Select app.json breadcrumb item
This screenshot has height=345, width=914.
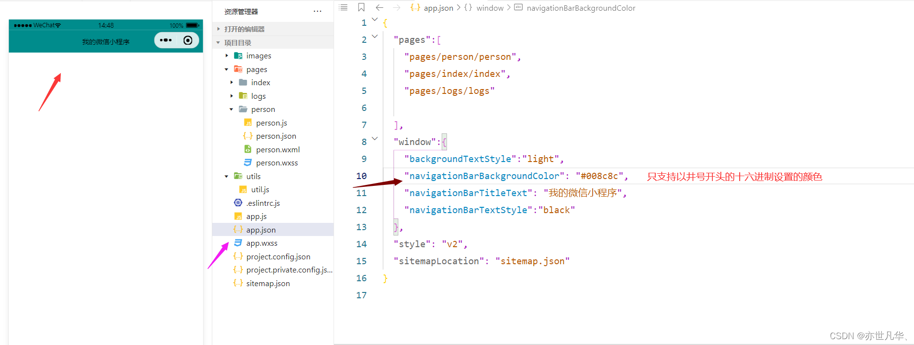click(x=438, y=8)
